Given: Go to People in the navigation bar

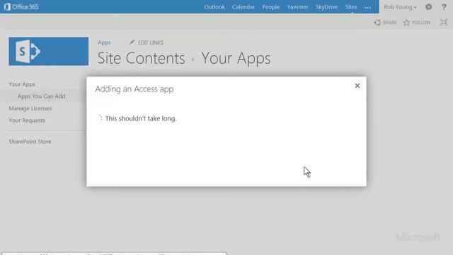Looking at the screenshot, I should (270, 7).
